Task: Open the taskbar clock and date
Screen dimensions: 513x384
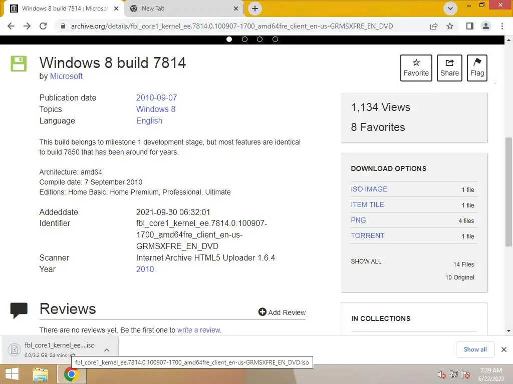Action: [491, 374]
